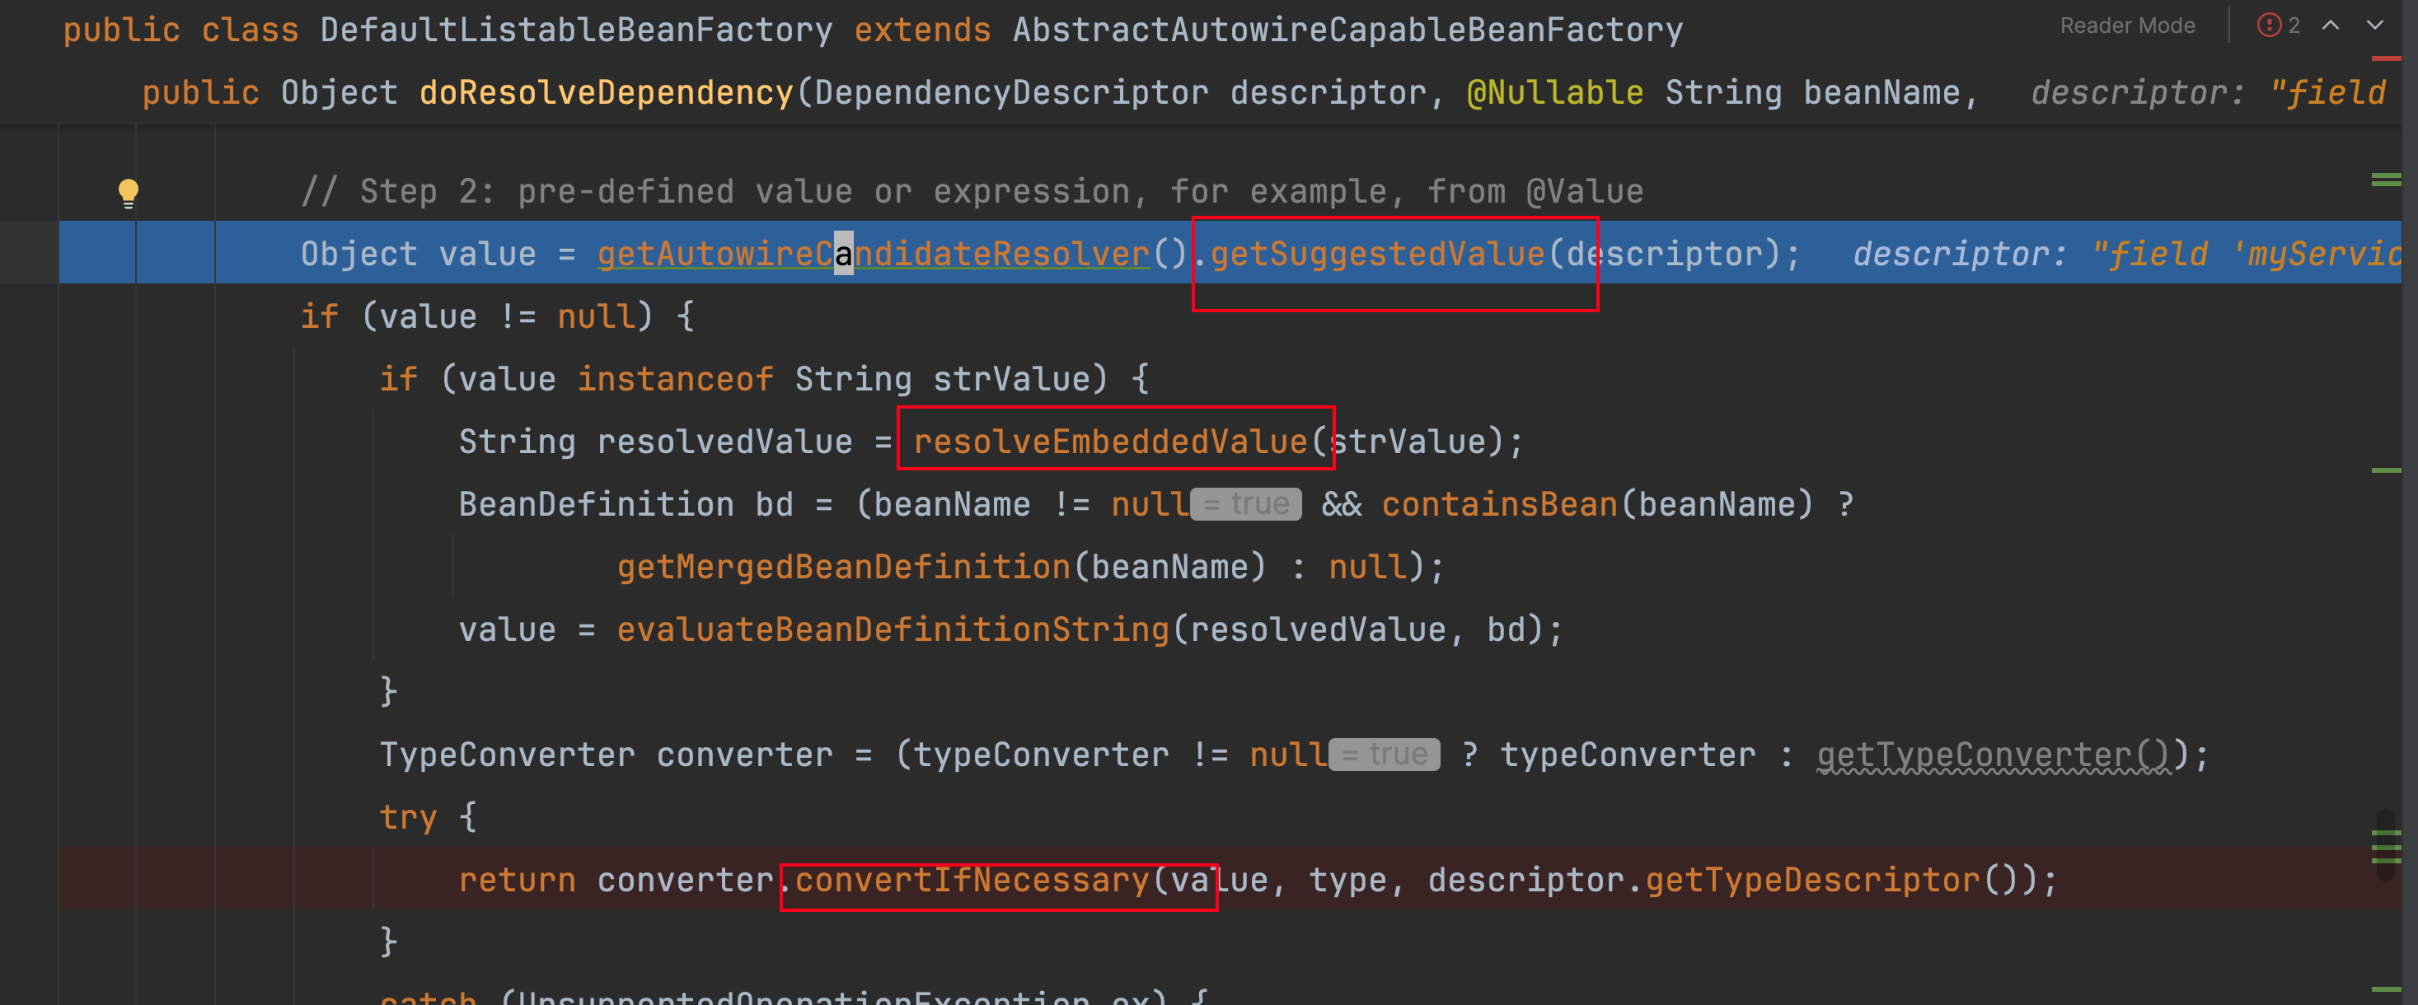Viewport: 2418px width, 1005px height.
Task: Click the evaluateBeanDefinitionString method call
Action: coord(893,629)
